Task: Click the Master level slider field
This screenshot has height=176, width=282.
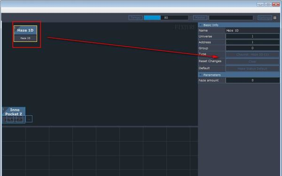Action: [x=231, y=18]
